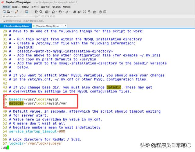The height and width of the screenshot is (152, 195).
Task: Open the 工具(T) menu
Action: click(x=35, y=7)
